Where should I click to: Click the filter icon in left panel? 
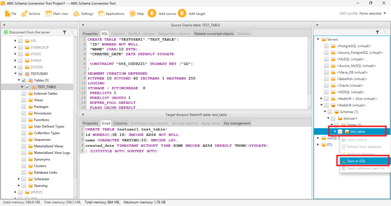[x=65, y=32]
